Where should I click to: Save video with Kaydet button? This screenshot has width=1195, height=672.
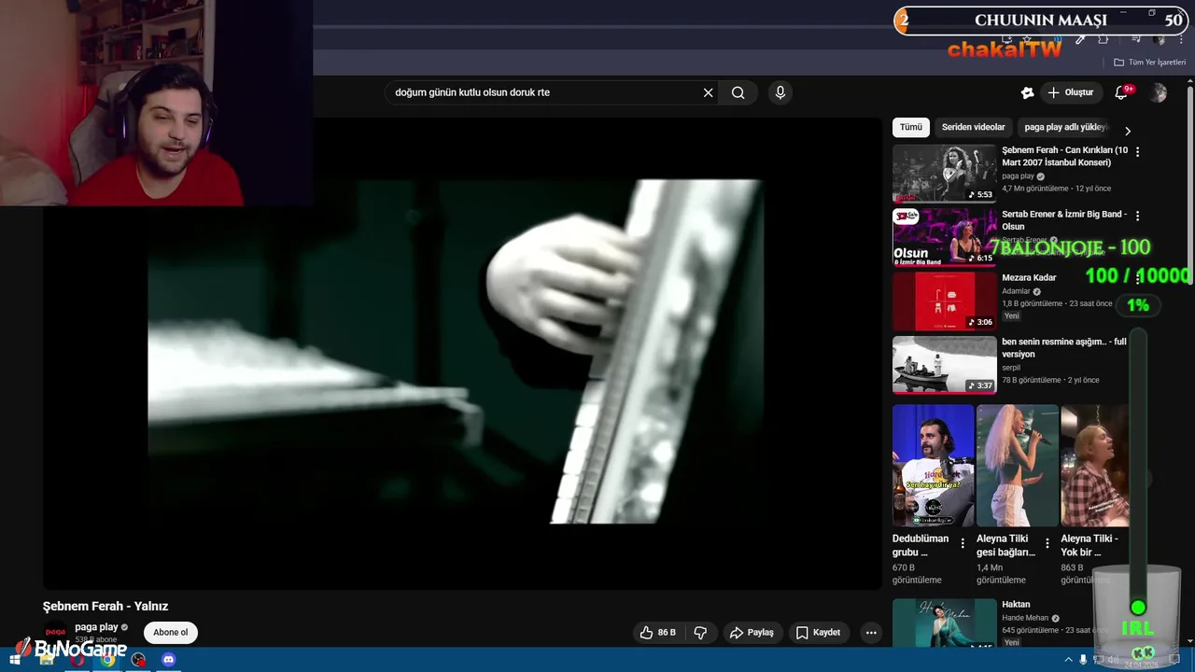tap(818, 633)
